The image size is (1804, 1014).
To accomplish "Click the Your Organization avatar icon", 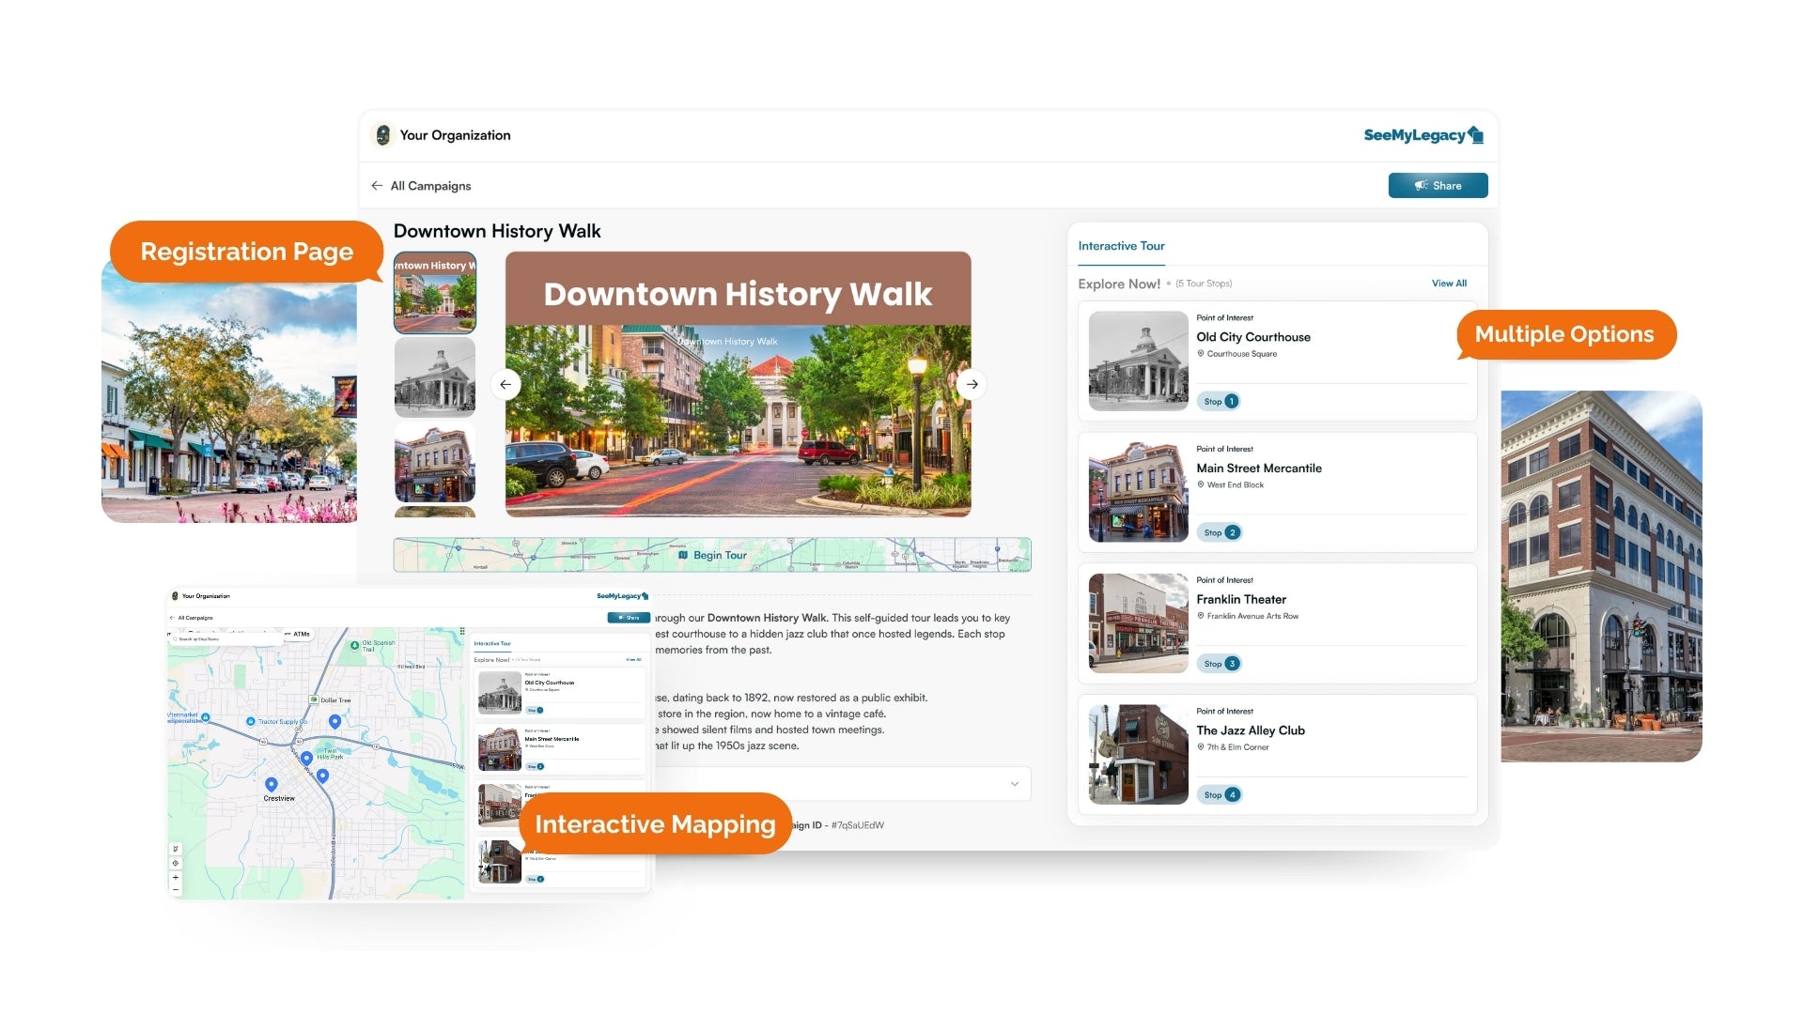I will [x=382, y=135].
